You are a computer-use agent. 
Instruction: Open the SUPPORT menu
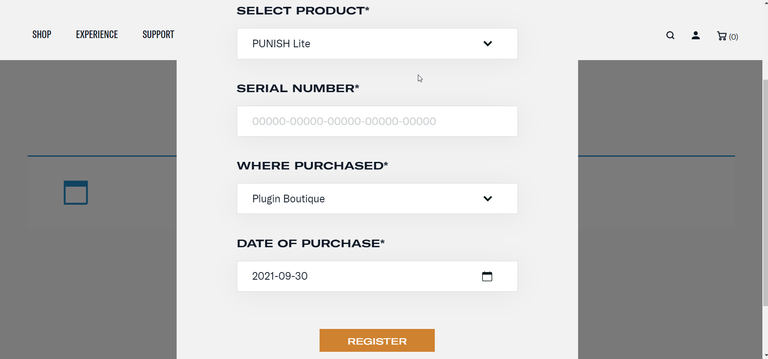pyautogui.click(x=158, y=34)
